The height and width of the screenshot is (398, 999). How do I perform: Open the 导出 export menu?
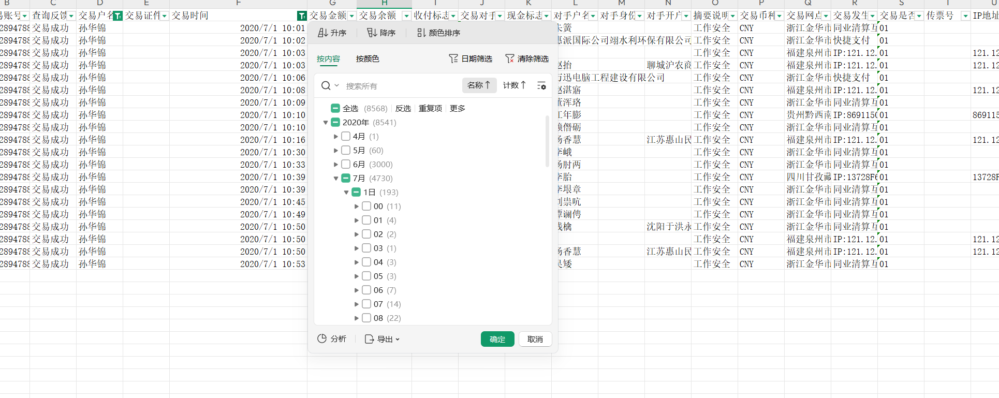click(x=382, y=339)
